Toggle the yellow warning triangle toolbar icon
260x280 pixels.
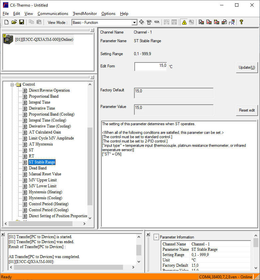pyautogui.click(x=184, y=22)
